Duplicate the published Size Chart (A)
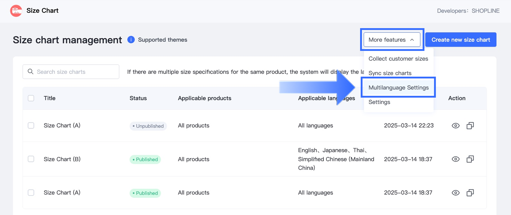The image size is (511, 215). 470,193
